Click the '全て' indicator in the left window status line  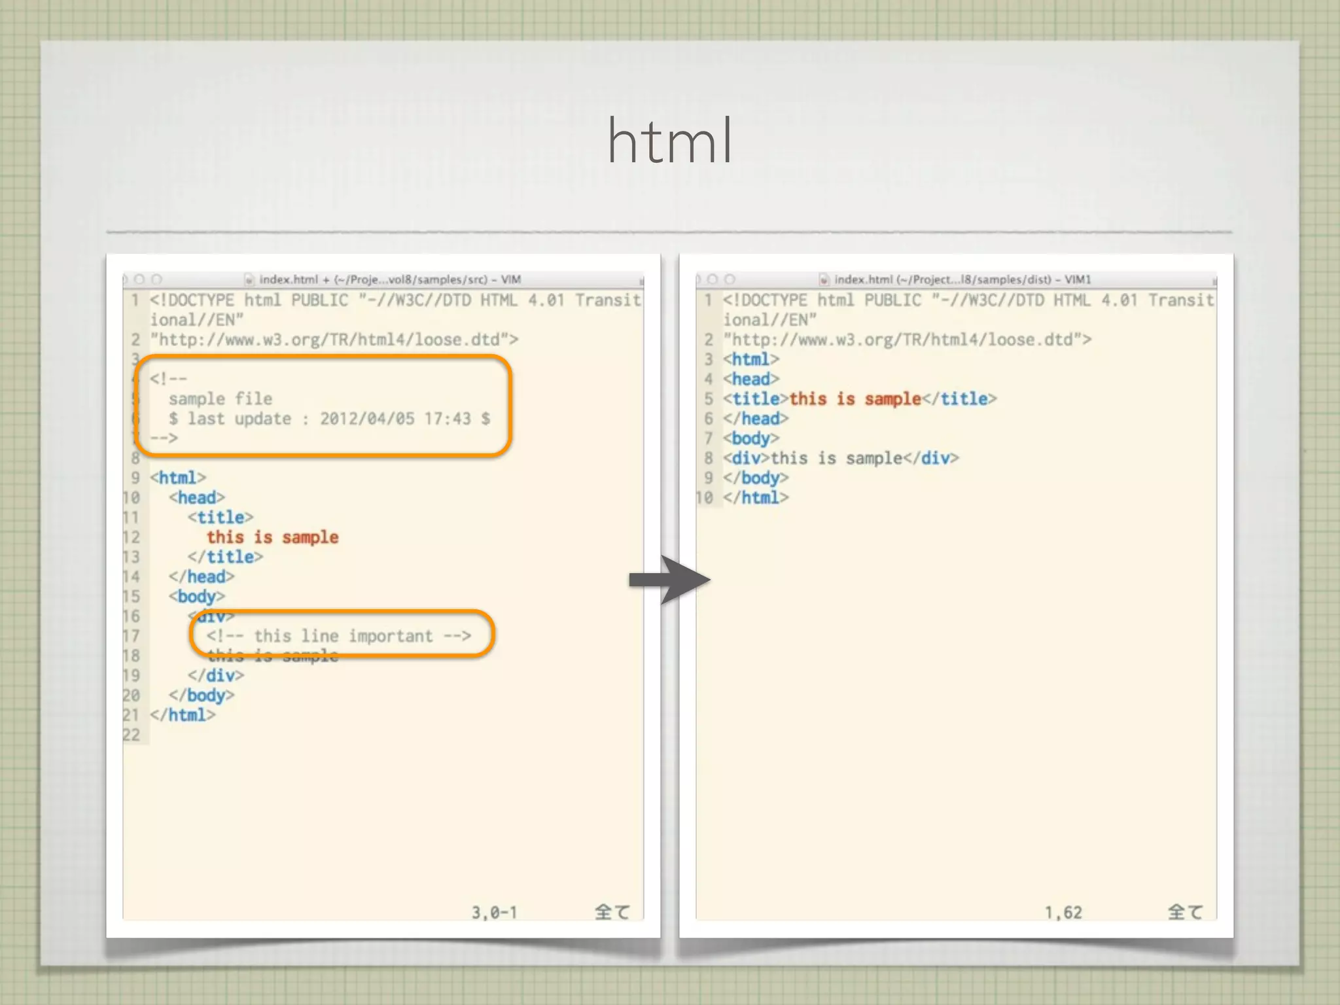[x=612, y=912]
